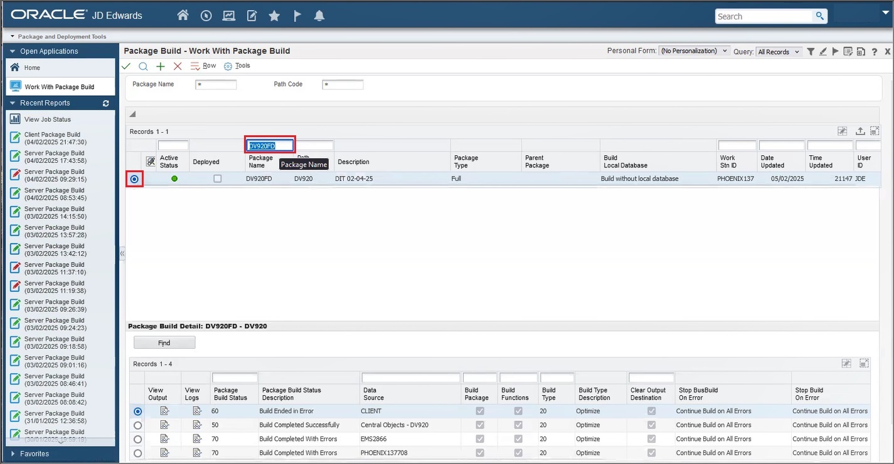Image resolution: width=894 pixels, height=464 pixels.
Task: Open the Favorites star icon
Action: click(274, 16)
